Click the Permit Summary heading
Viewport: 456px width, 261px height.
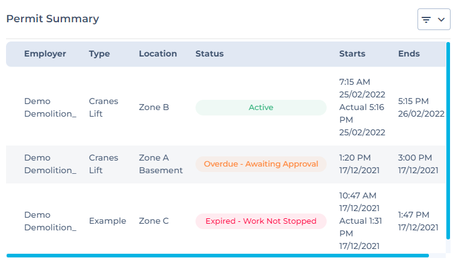click(52, 19)
